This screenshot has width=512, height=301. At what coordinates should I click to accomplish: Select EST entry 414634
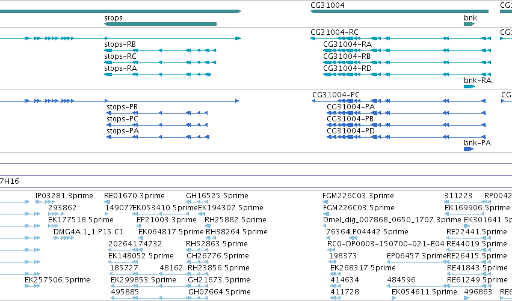point(345,280)
